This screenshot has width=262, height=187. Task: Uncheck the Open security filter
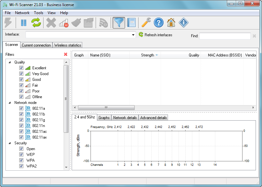pyautogui.click(x=21, y=149)
